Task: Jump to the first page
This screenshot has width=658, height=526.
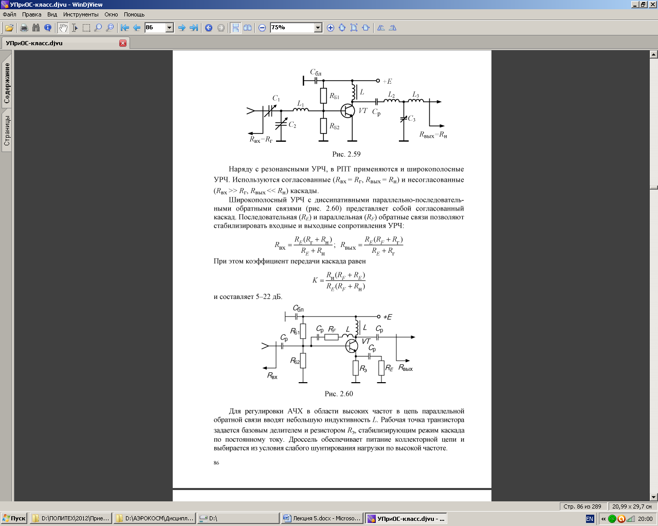Action: (124, 28)
